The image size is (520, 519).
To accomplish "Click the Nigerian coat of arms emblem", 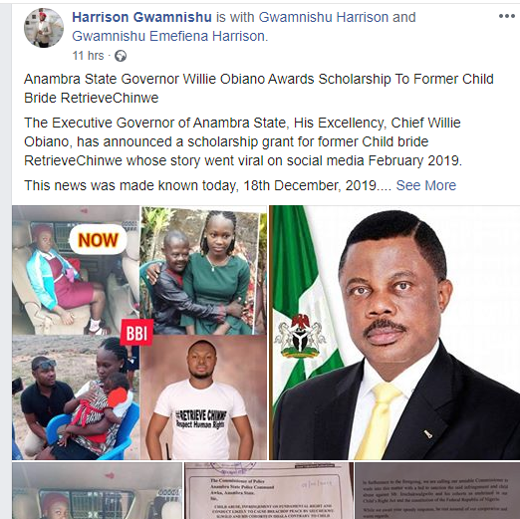I will click(x=300, y=336).
